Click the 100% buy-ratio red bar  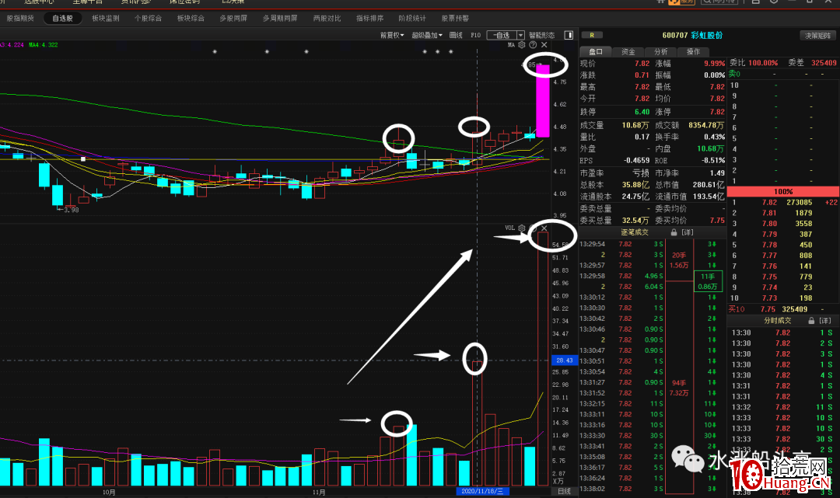tap(783, 191)
